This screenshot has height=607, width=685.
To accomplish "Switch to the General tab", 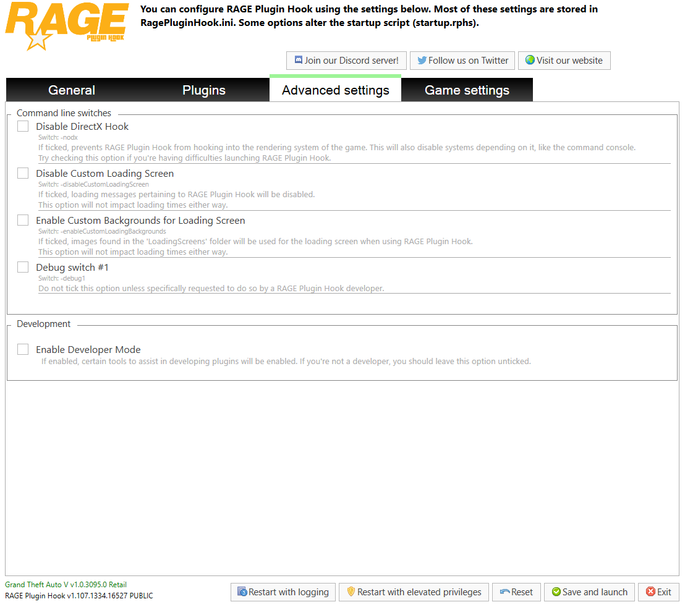I will pos(72,90).
